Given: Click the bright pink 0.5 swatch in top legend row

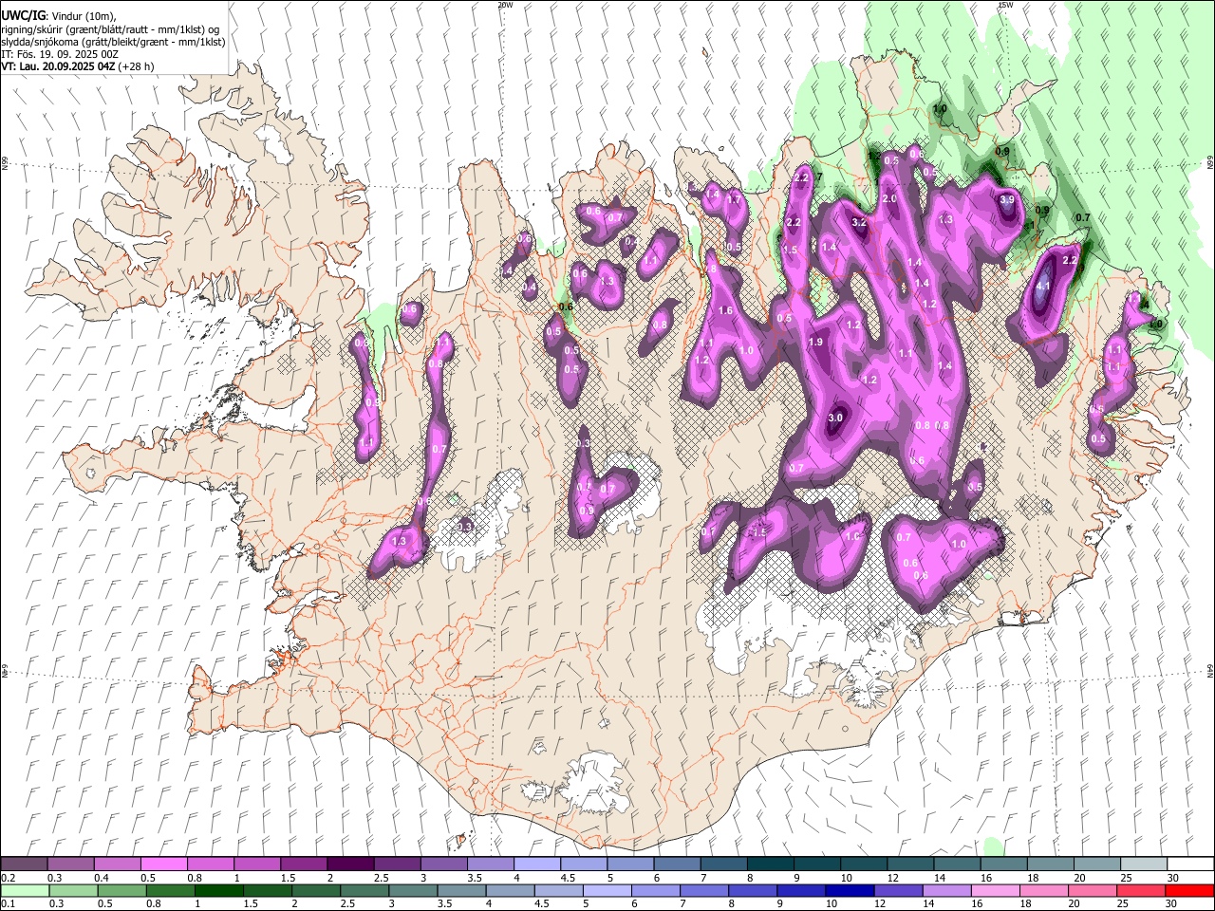Looking at the screenshot, I should [163, 865].
